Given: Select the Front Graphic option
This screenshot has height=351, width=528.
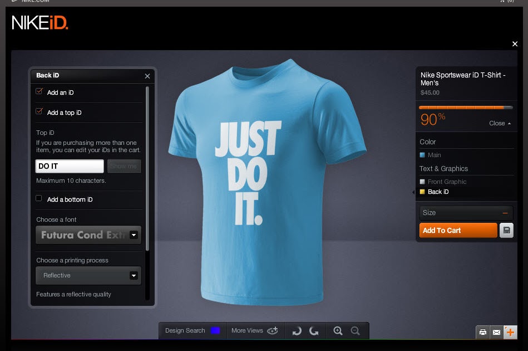Looking at the screenshot, I should 447,182.
